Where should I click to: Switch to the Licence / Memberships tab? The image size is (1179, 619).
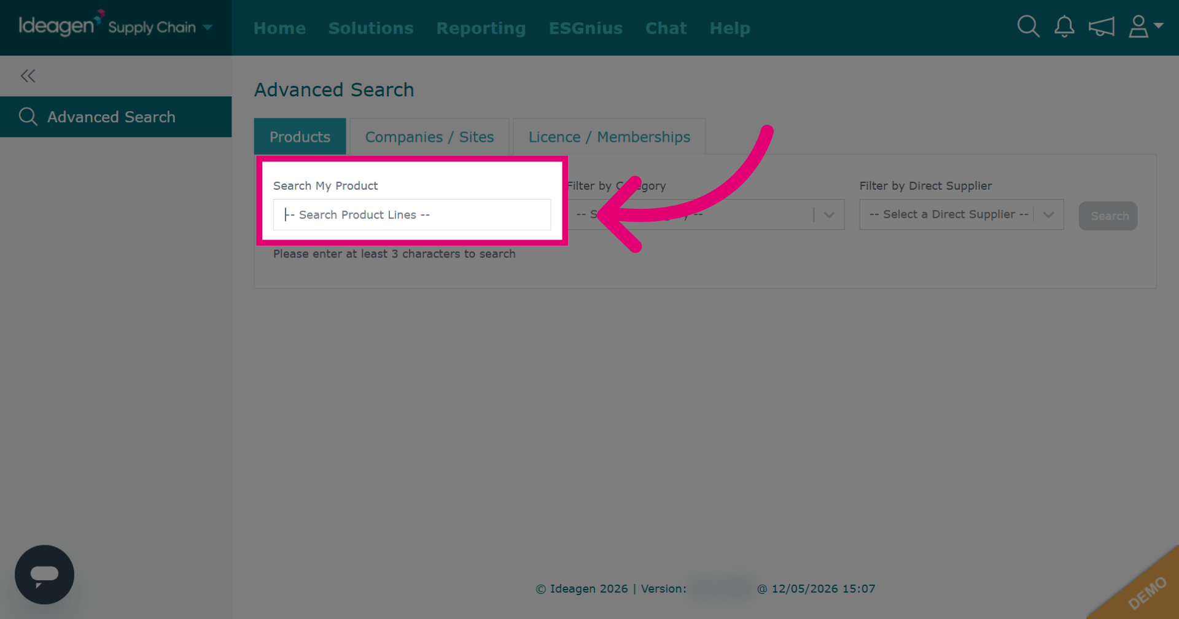point(609,137)
